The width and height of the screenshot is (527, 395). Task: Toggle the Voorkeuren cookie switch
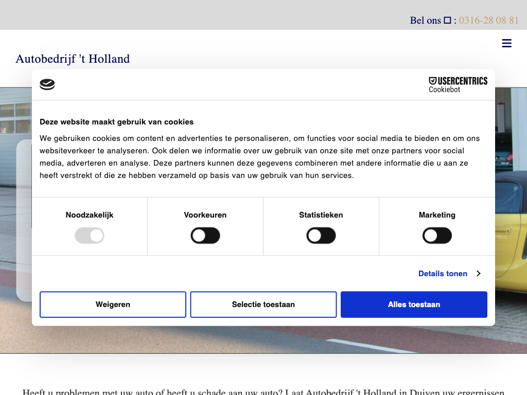click(205, 236)
